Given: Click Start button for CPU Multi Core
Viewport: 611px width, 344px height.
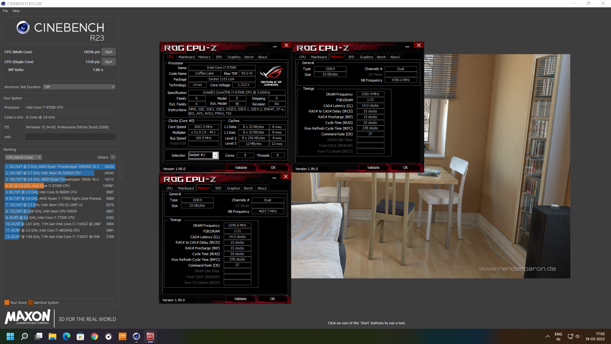Looking at the screenshot, I should point(108,52).
